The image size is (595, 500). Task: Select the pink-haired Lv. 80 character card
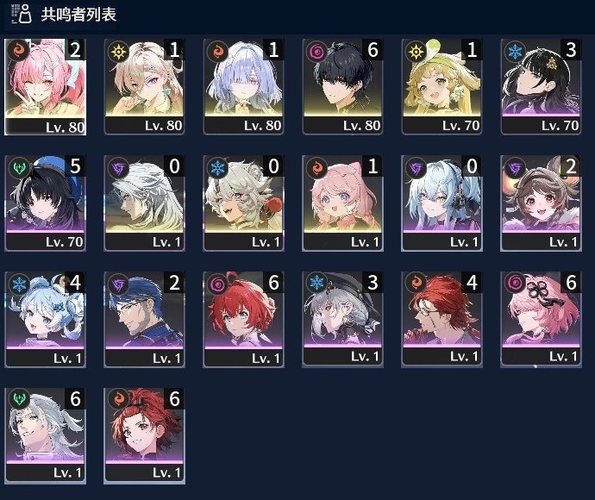tap(45, 87)
